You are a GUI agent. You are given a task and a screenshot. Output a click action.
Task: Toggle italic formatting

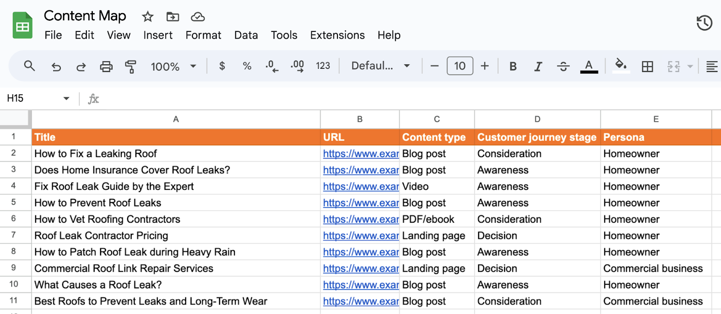[538, 67]
